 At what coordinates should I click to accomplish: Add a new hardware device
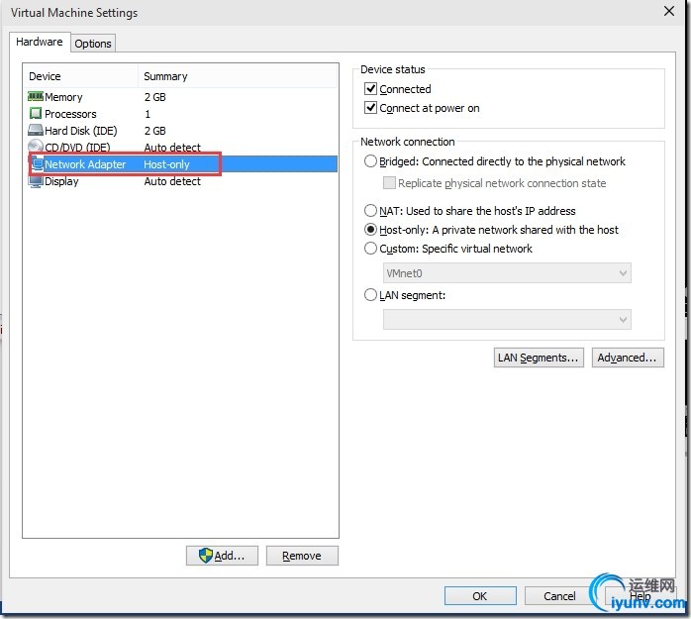pyautogui.click(x=222, y=556)
